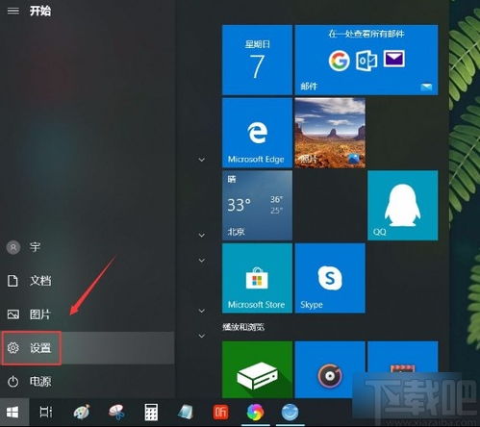Image resolution: width=480 pixels, height=427 pixels.
Task: Open the 照片 photos tile
Action: (330, 133)
